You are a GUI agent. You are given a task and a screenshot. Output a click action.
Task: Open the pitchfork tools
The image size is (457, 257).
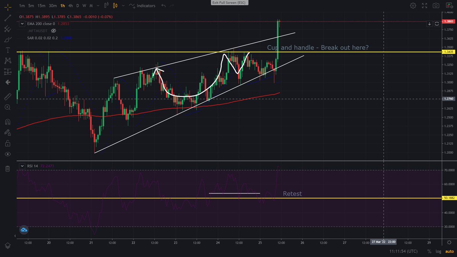coord(7,29)
